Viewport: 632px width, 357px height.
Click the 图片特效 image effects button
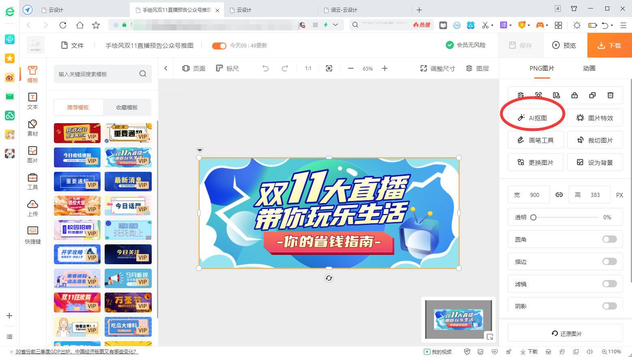tap(595, 118)
